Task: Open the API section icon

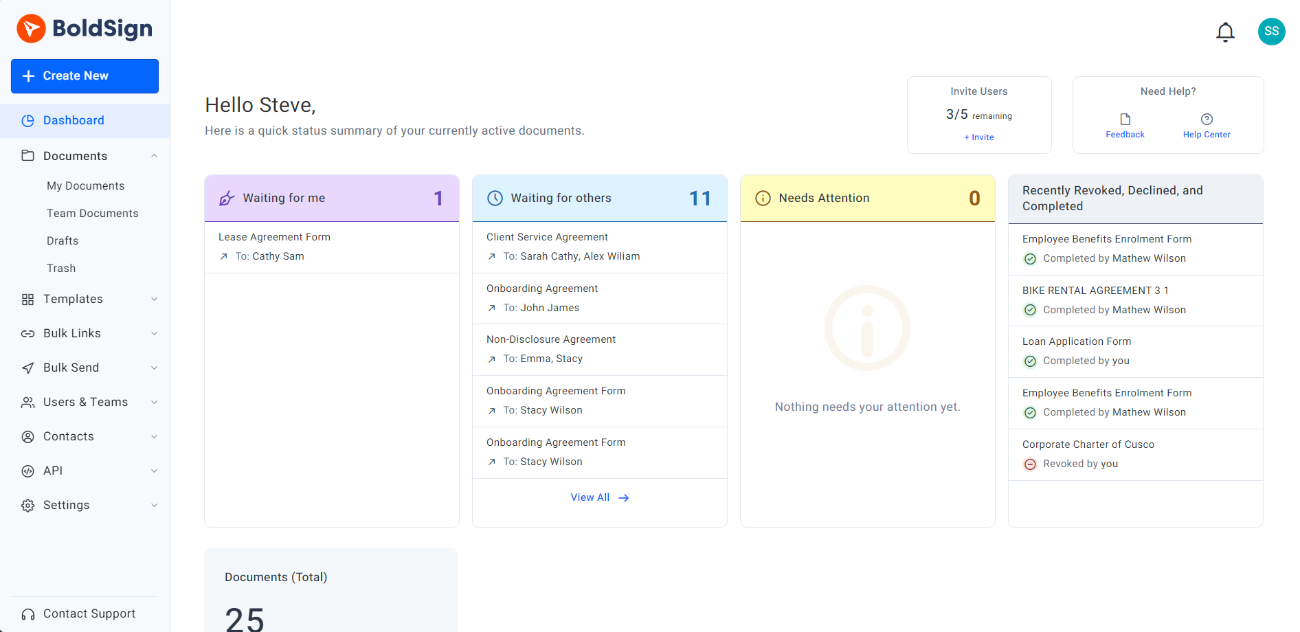Action: coord(27,471)
